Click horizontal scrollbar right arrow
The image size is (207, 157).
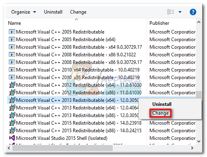(192, 148)
